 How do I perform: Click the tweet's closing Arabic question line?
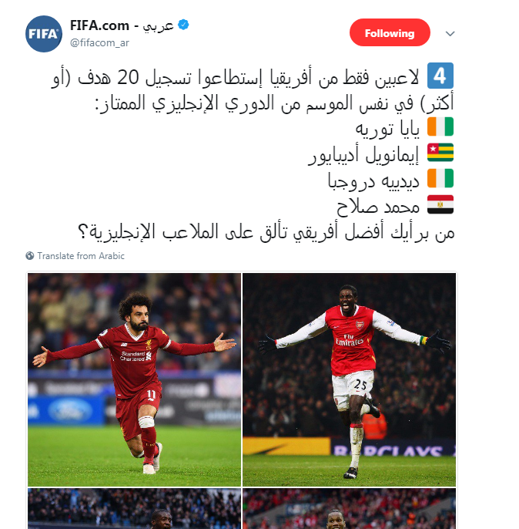[x=266, y=233]
